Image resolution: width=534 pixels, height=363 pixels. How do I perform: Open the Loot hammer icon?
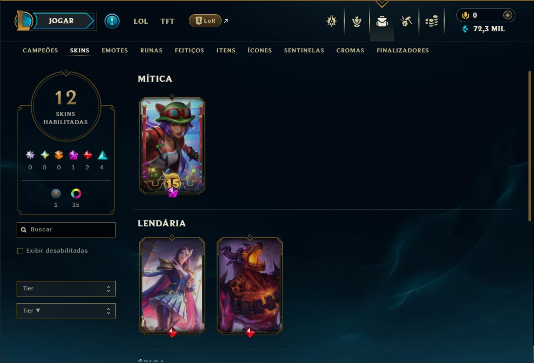(x=406, y=22)
